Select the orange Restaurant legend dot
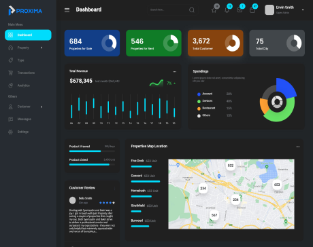 199,109
